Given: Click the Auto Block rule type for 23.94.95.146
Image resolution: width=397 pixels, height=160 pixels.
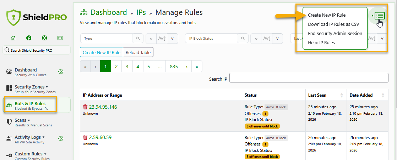Looking at the screenshot, I should pos(276,107).
